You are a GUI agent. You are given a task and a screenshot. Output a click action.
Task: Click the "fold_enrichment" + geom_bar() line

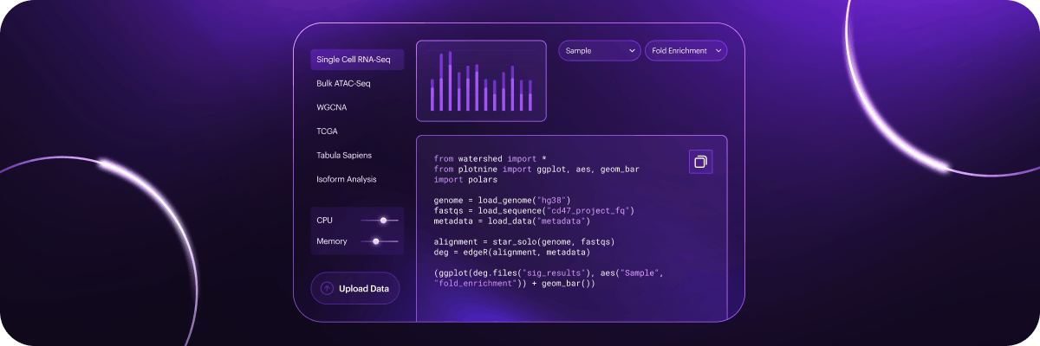click(515, 284)
